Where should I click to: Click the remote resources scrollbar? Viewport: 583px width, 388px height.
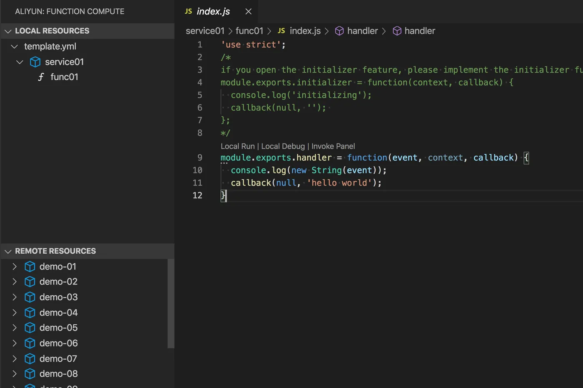[171, 304]
